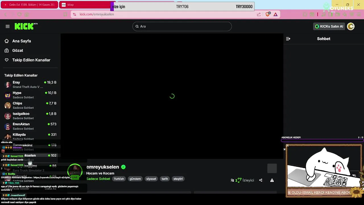Click the ABONELİK HEDEFİ progress bar
Image resolution: width=364 pixels, height=205 pixels.
pos(322,140)
